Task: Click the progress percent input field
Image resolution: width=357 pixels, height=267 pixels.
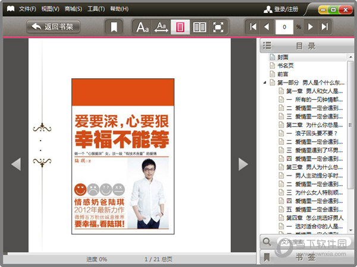Action: (284, 27)
